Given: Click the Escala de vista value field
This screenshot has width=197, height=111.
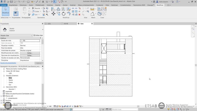Looking at the screenshot, I should coord(30,41).
